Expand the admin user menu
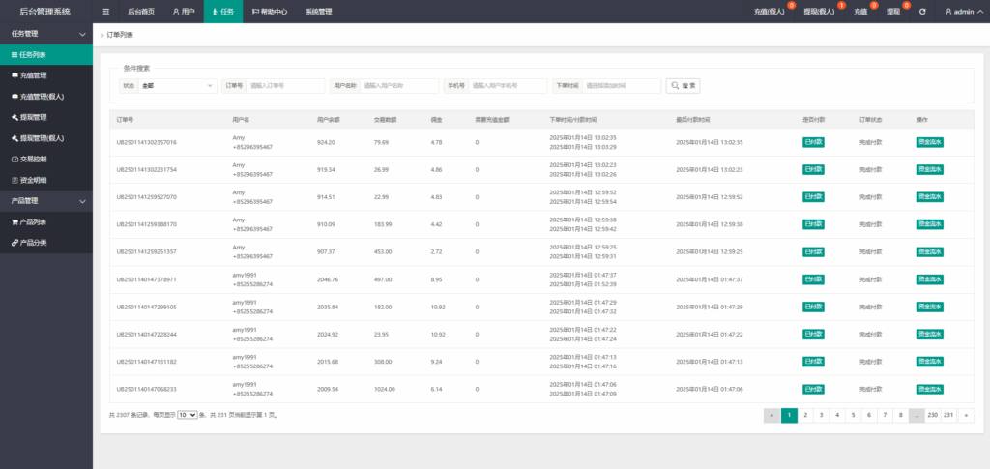 961,12
